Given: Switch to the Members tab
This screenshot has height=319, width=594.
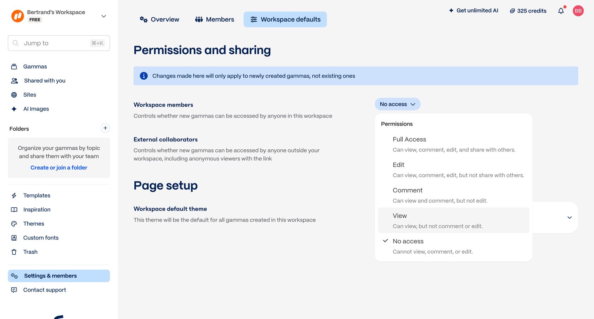Looking at the screenshot, I should pos(214,19).
